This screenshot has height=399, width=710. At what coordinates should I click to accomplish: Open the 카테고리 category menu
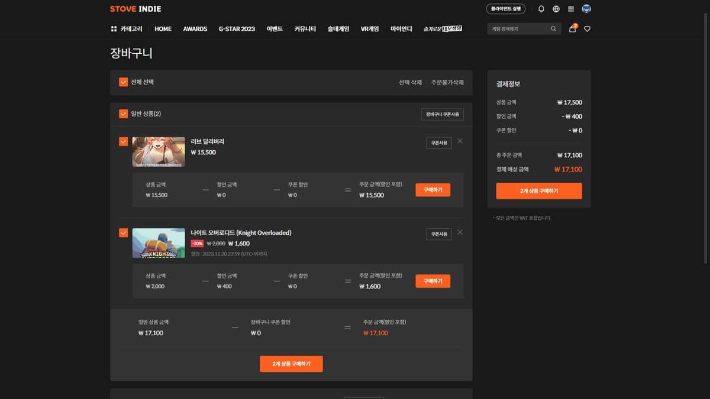pyautogui.click(x=127, y=29)
